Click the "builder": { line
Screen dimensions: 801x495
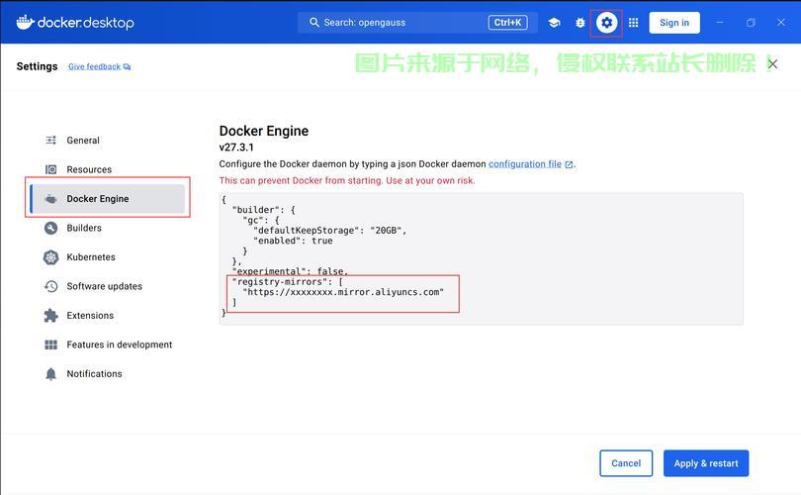(x=264, y=210)
